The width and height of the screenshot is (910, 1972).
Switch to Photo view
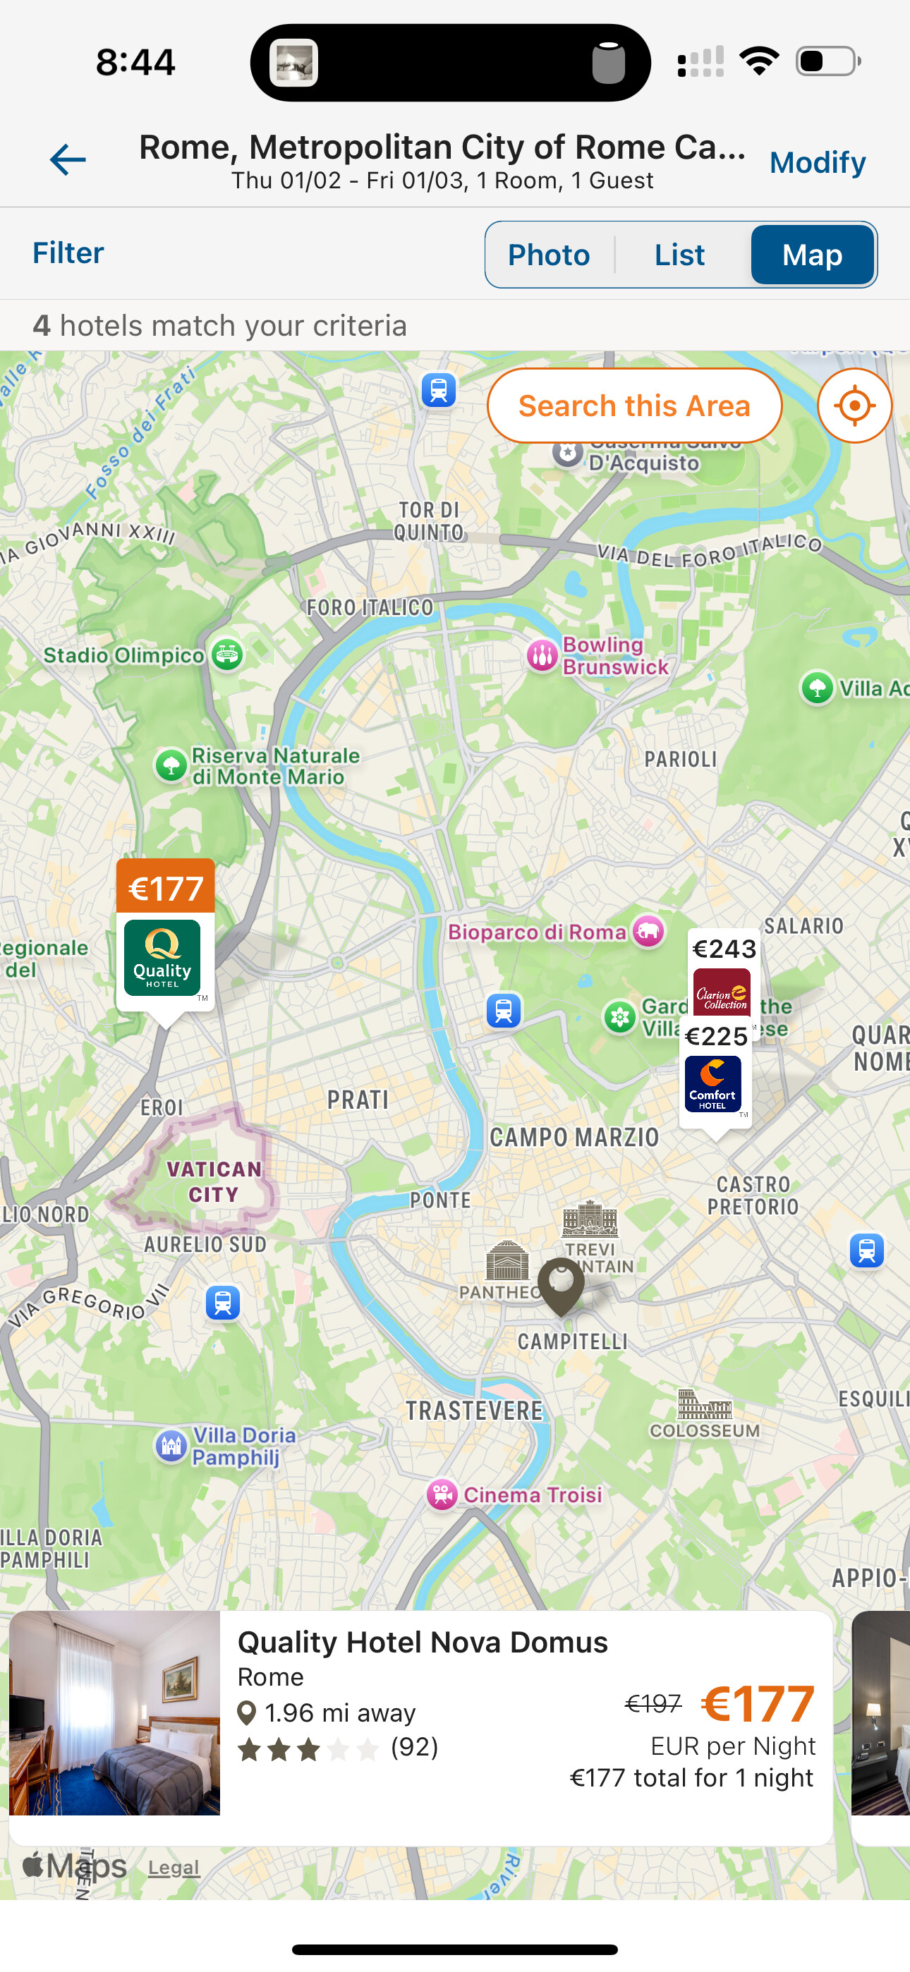[550, 255]
